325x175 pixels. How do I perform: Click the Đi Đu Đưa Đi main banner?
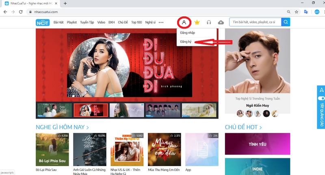127,65
